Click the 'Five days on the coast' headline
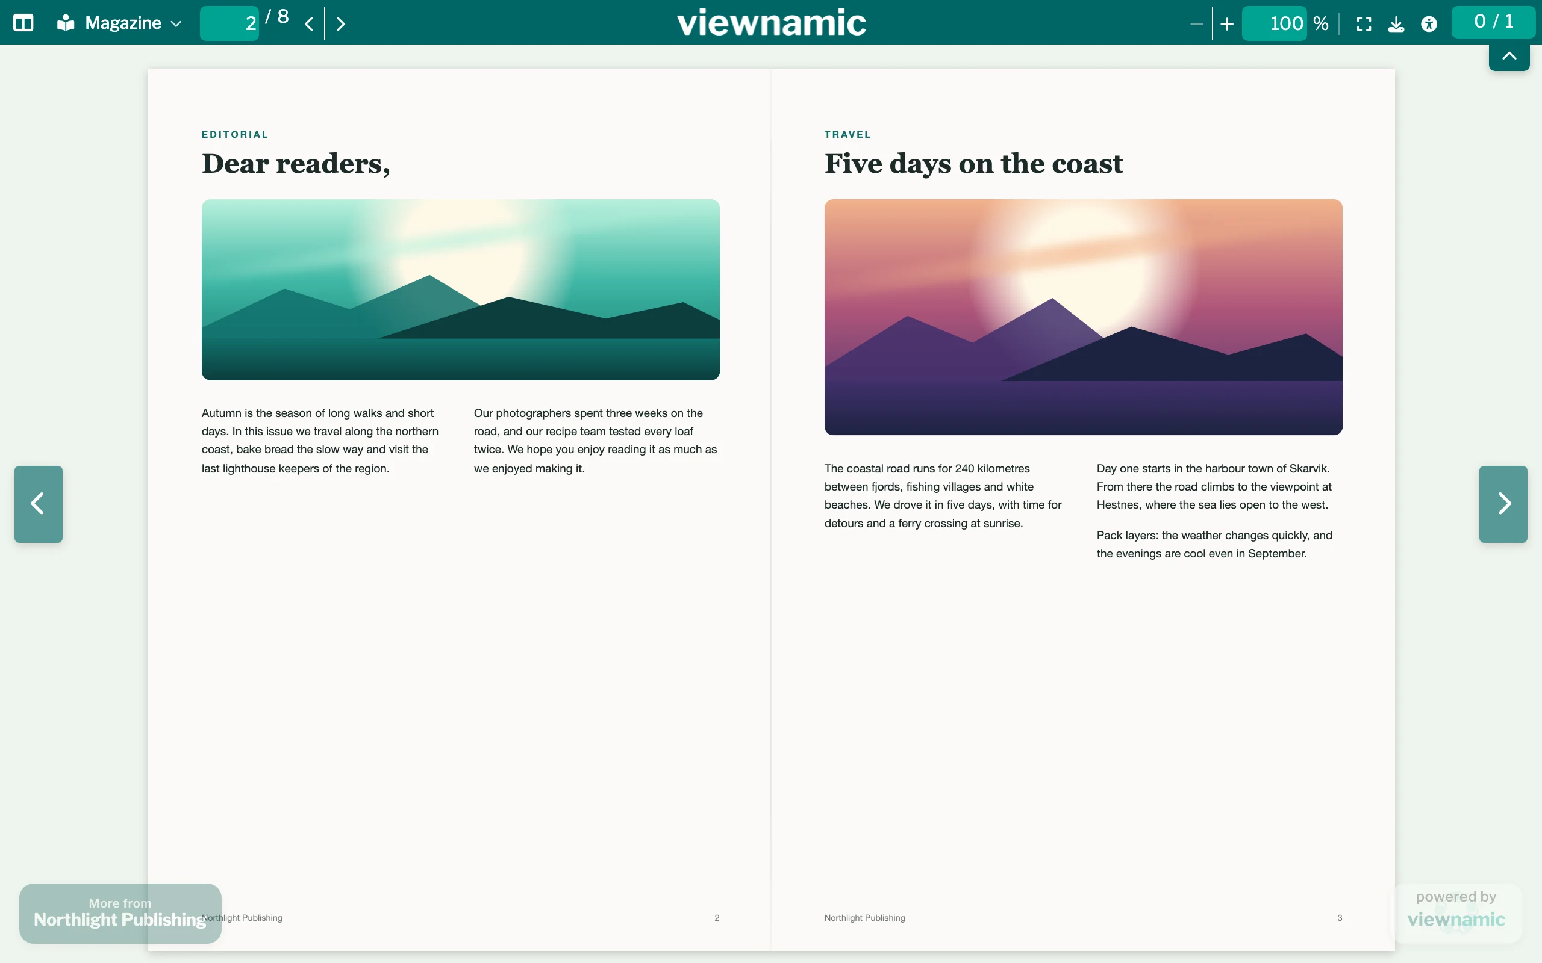The height and width of the screenshot is (963, 1542). (973, 164)
